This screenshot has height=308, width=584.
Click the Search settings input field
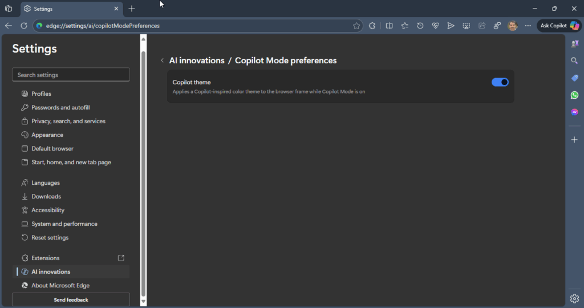[x=71, y=75]
